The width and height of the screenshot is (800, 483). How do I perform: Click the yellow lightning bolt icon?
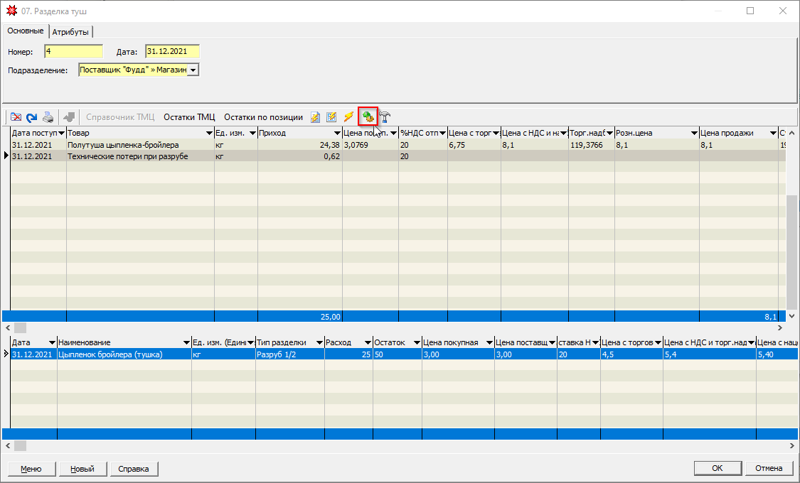[x=348, y=117]
